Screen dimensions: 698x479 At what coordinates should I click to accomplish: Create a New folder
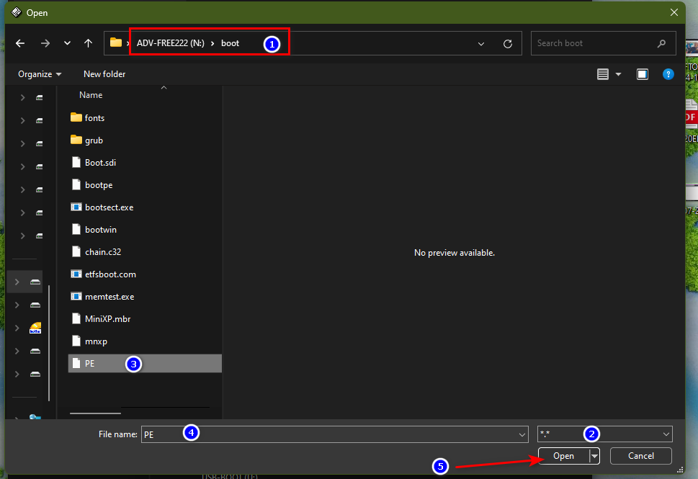click(104, 74)
